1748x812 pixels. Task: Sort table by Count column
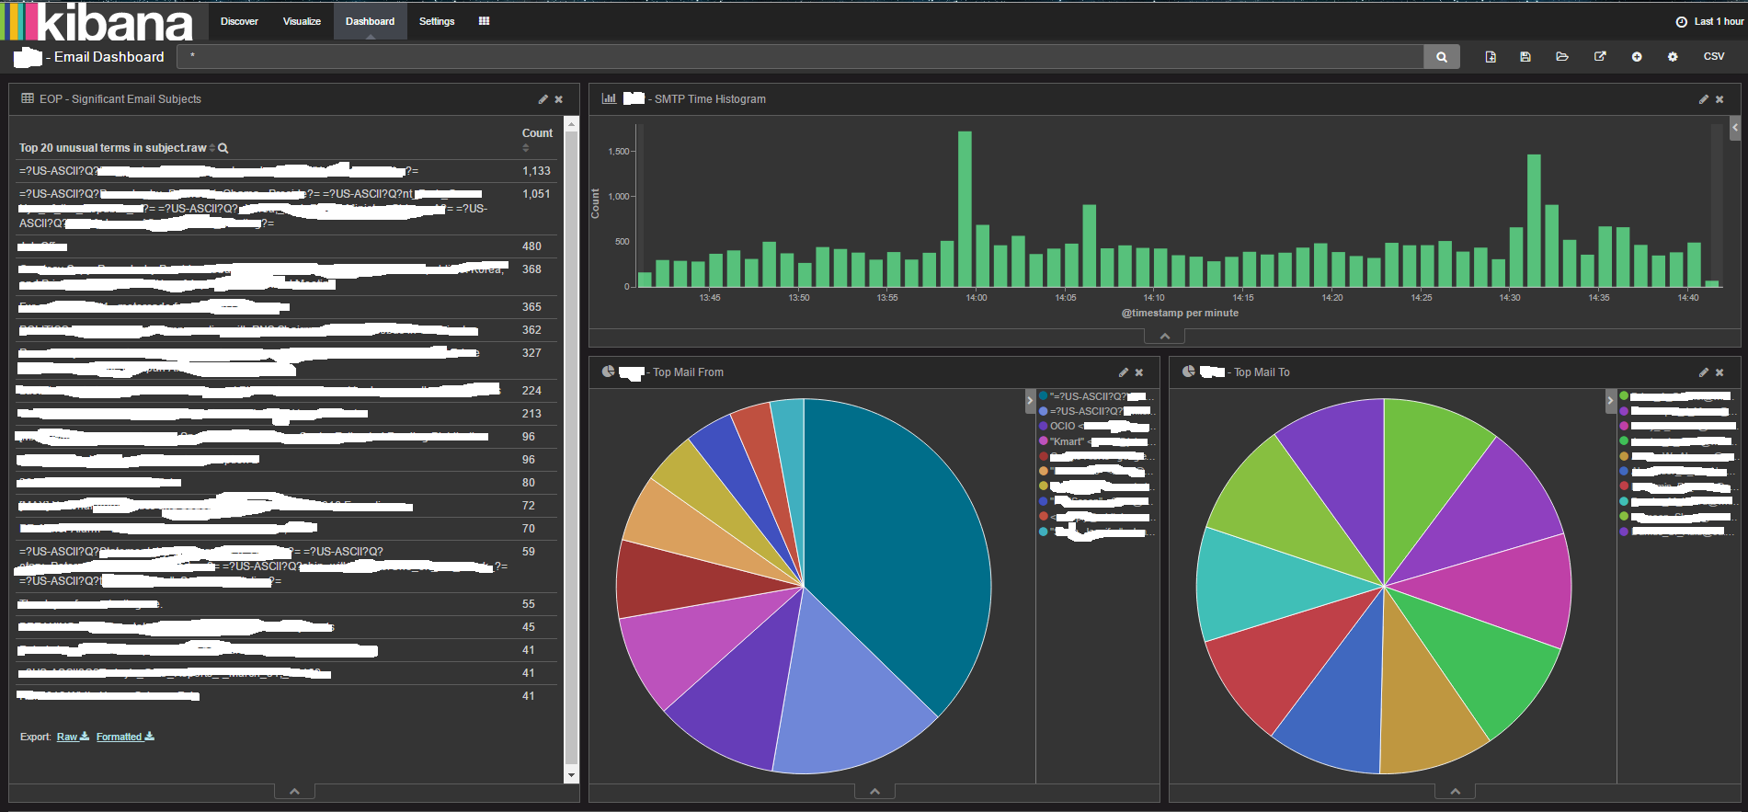(537, 133)
